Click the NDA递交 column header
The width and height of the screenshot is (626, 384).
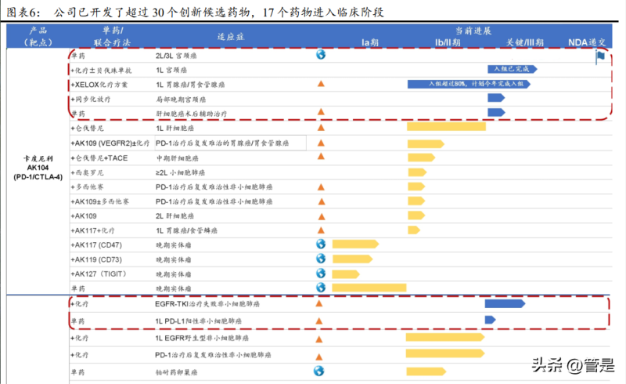[x=587, y=42]
